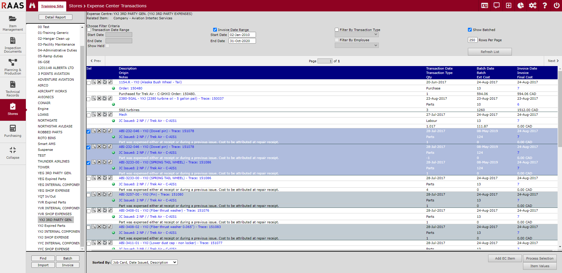Collapse the sidebar navigation

coord(13,153)
